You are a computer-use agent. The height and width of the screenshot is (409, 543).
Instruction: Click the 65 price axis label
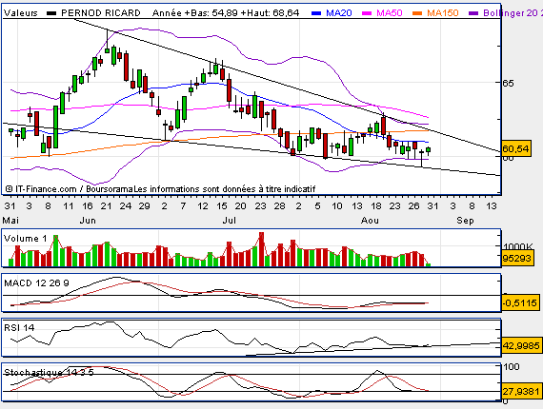[509, 84]
